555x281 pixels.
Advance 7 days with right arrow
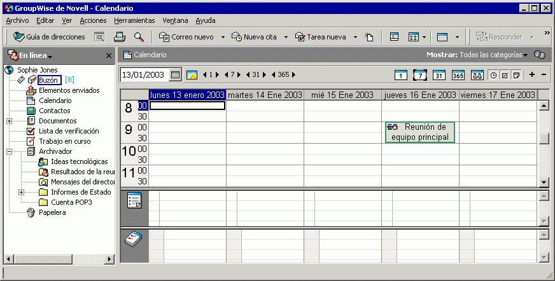click(x=239, y=74)
